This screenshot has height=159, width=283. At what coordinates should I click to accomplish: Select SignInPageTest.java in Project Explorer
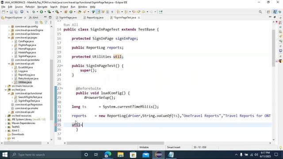click(x=29, y=101)
